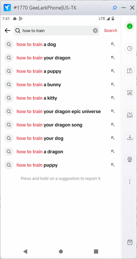Open the upload tray icon in the sidebar

[130, 115]
